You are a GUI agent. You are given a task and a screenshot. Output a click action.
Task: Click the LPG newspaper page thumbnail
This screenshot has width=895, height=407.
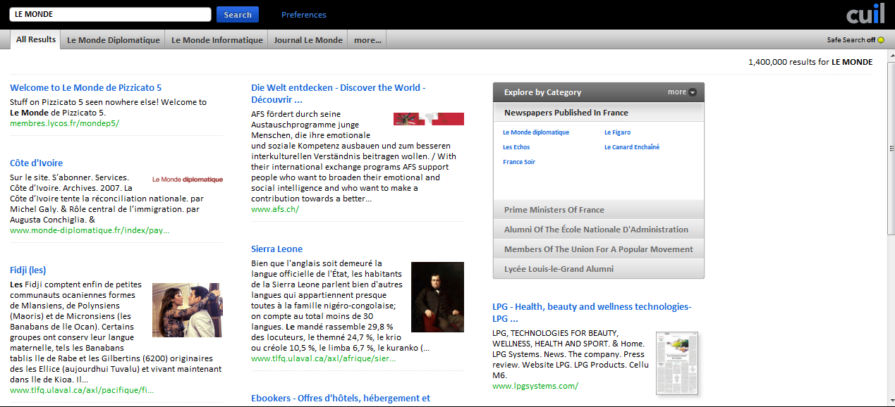(x=677, y=363)
